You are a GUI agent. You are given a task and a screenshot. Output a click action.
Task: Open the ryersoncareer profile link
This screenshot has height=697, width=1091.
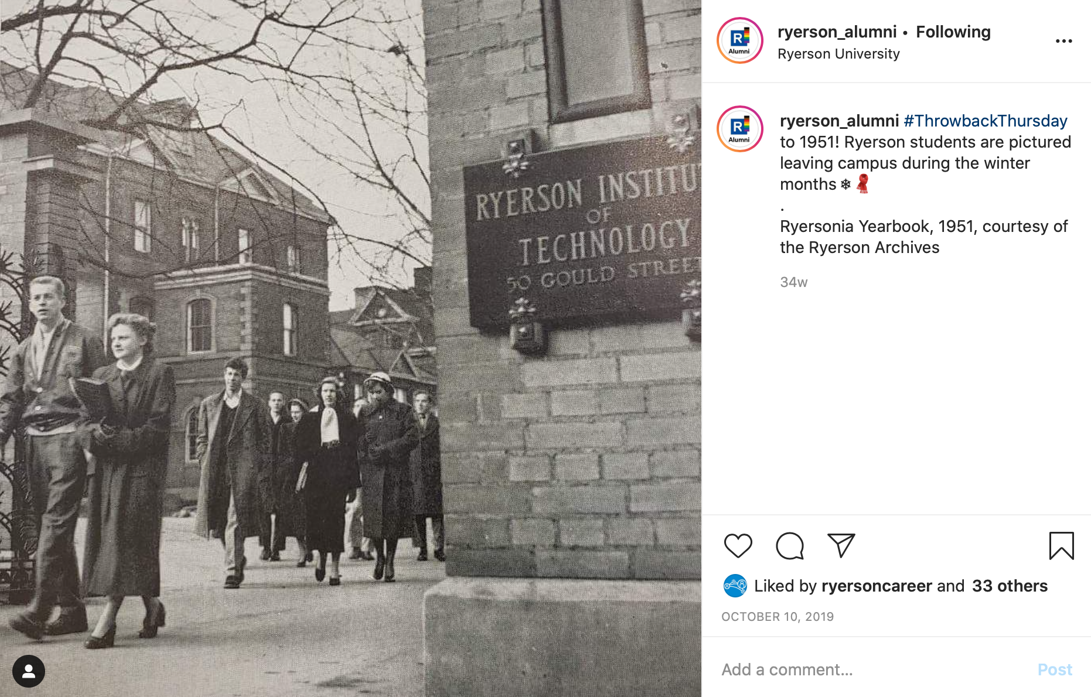click(877, 586)
